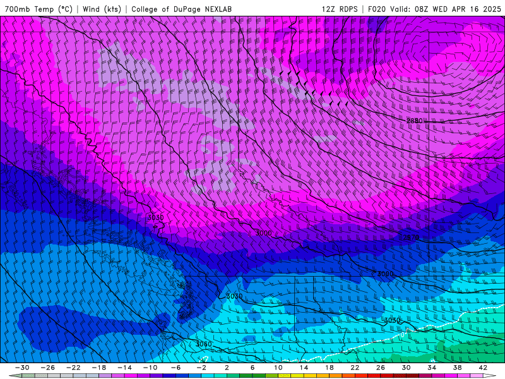Click the 'Wind (kts)' header label
Screen dimensions: 505x379
(102, 9)
